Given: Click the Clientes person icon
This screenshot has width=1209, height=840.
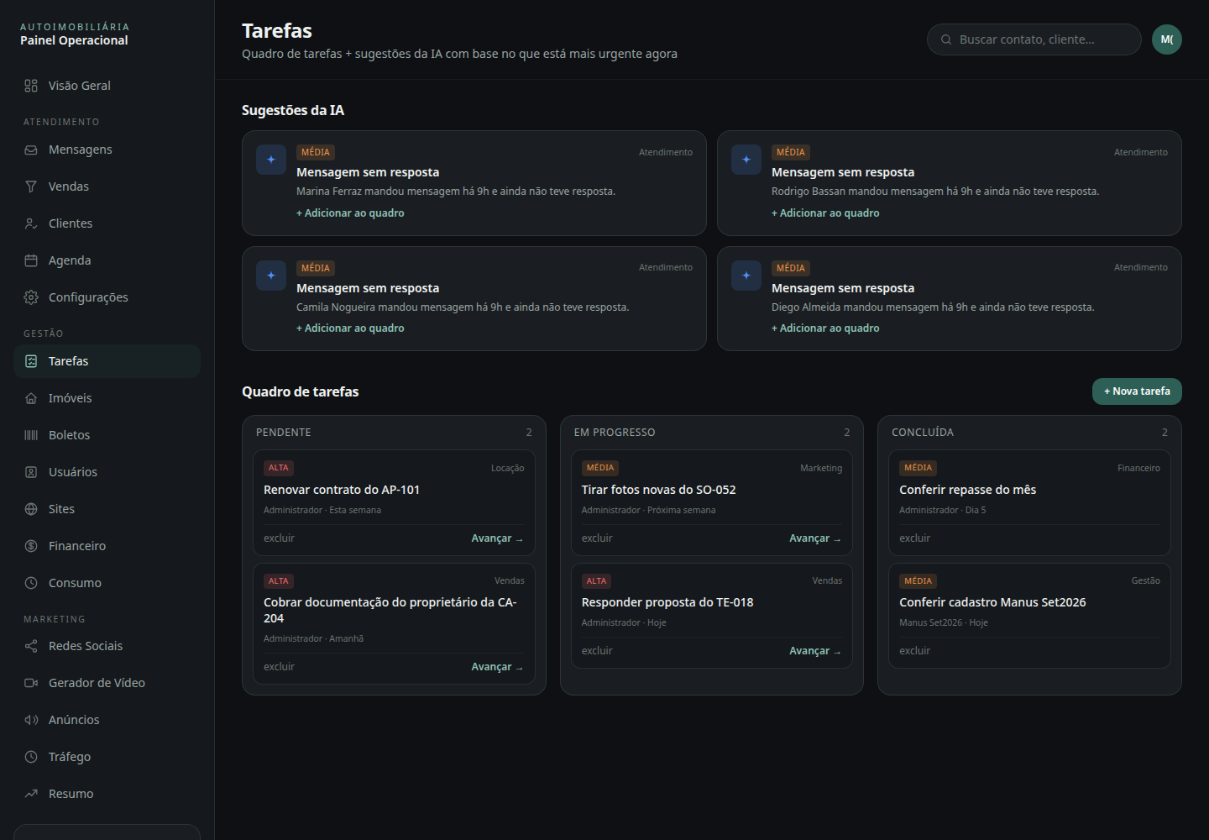Looking at the screenshot, I should (31, 223).
